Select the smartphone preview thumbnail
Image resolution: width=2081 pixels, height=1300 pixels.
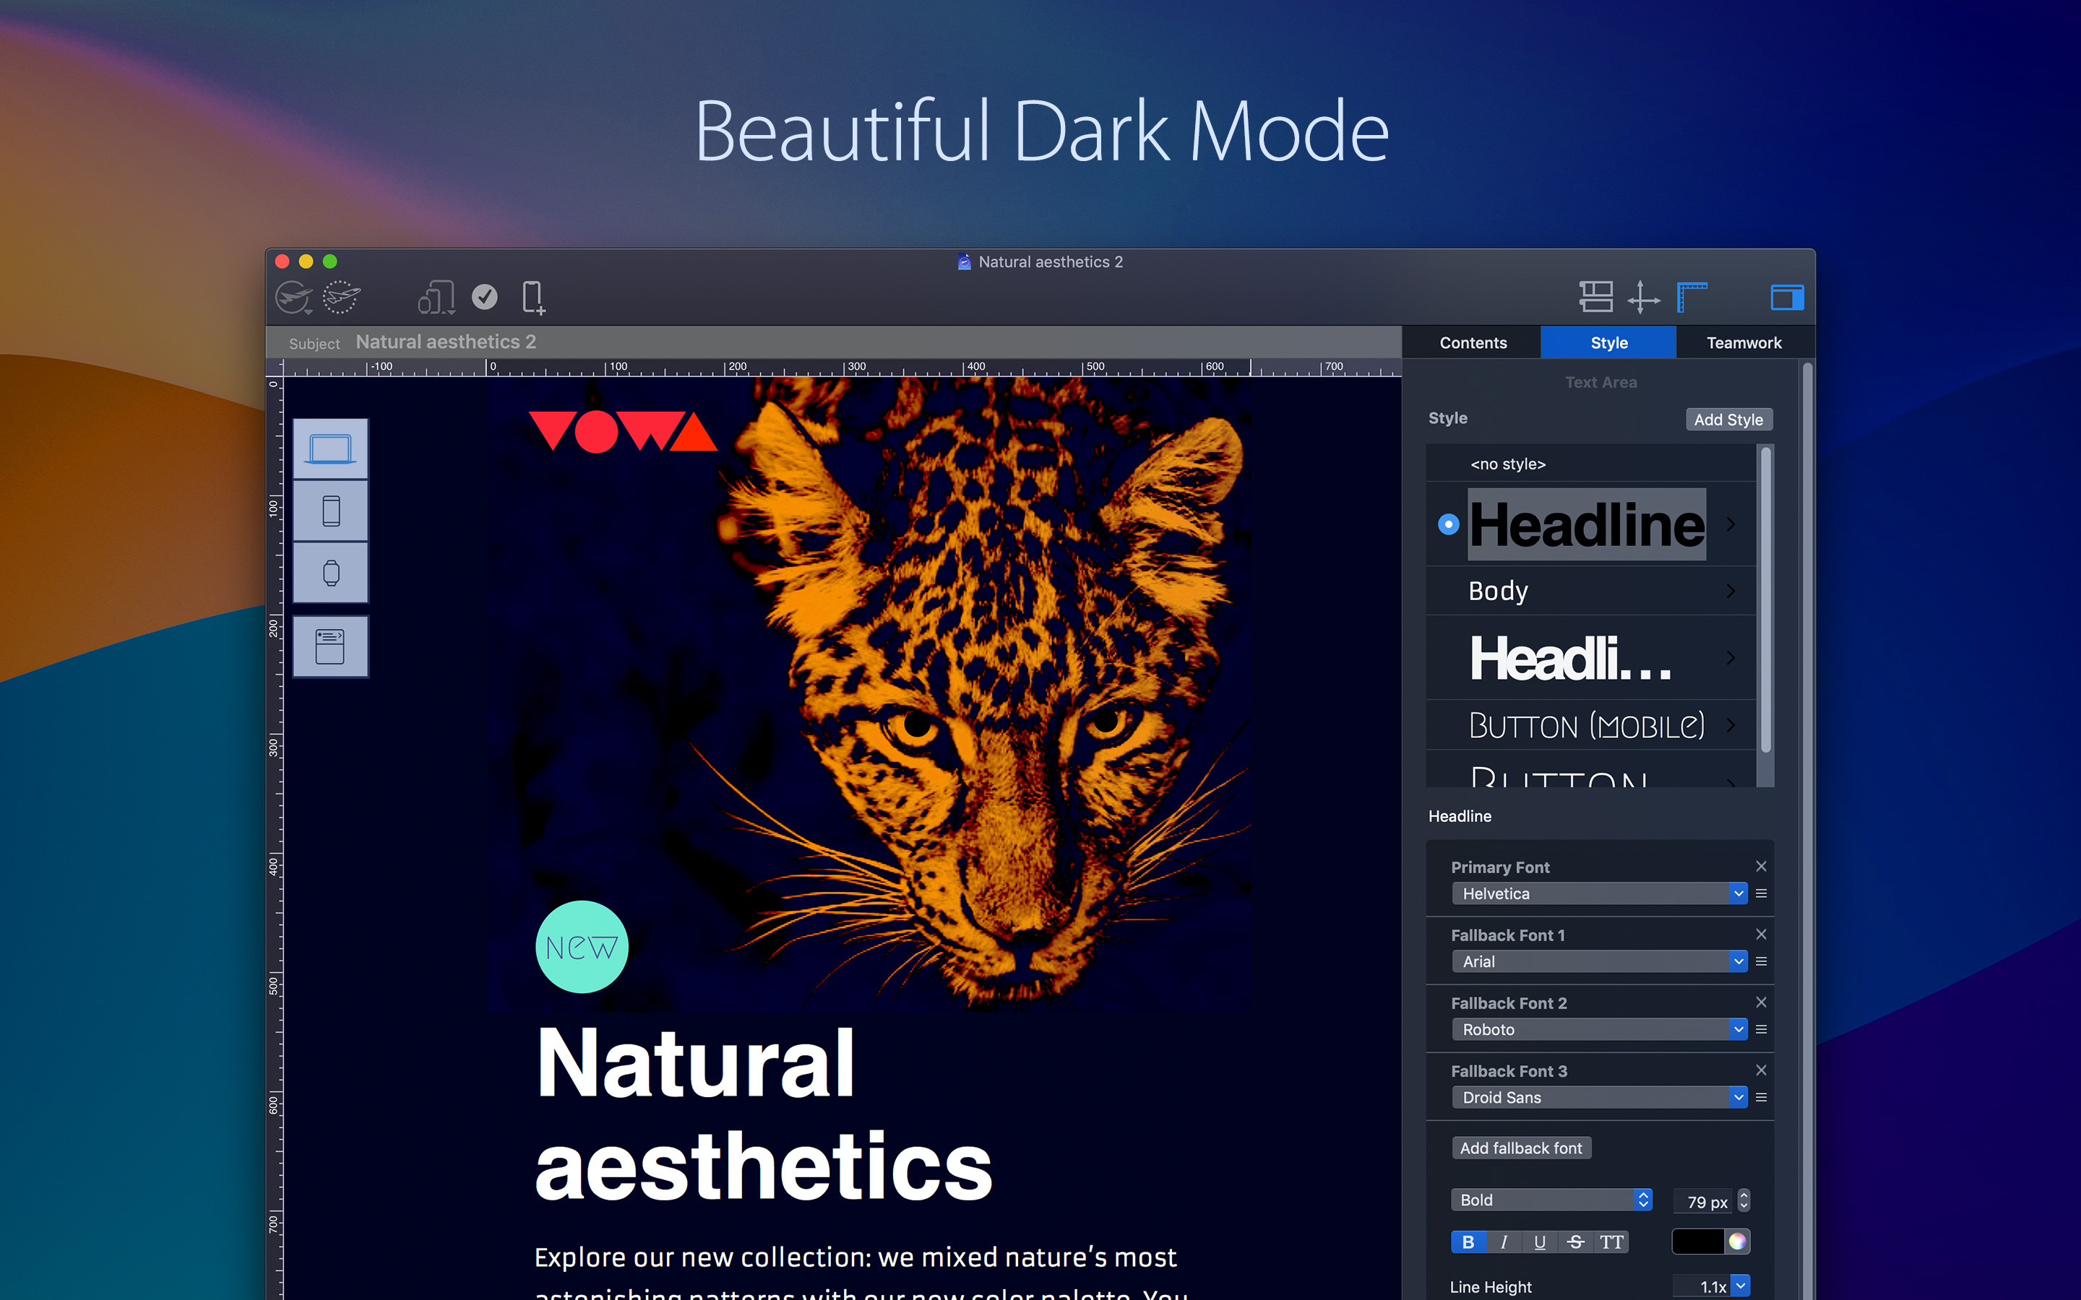pyautogui.click(x=330, y=511)
